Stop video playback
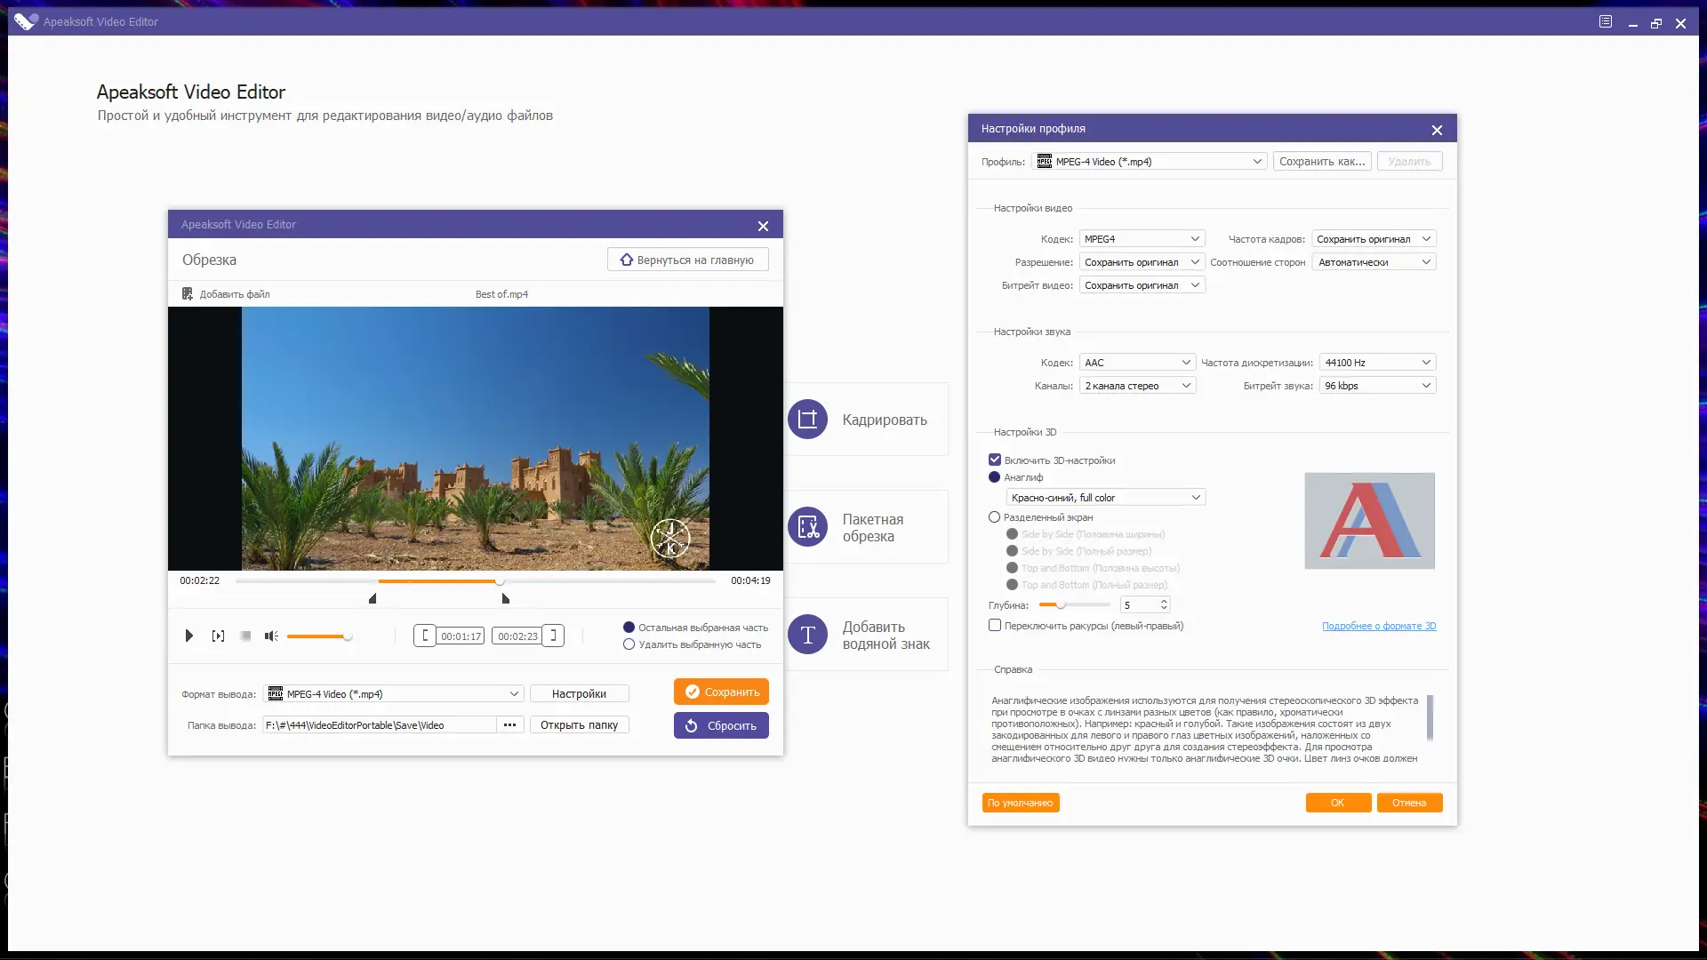Viewport: 1707px width, 960px height. (245, 636)
